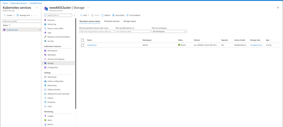The width and height of the screenshot is (283, 127).
Task: Close the Storage blade
Action: [x=278, y=8]
